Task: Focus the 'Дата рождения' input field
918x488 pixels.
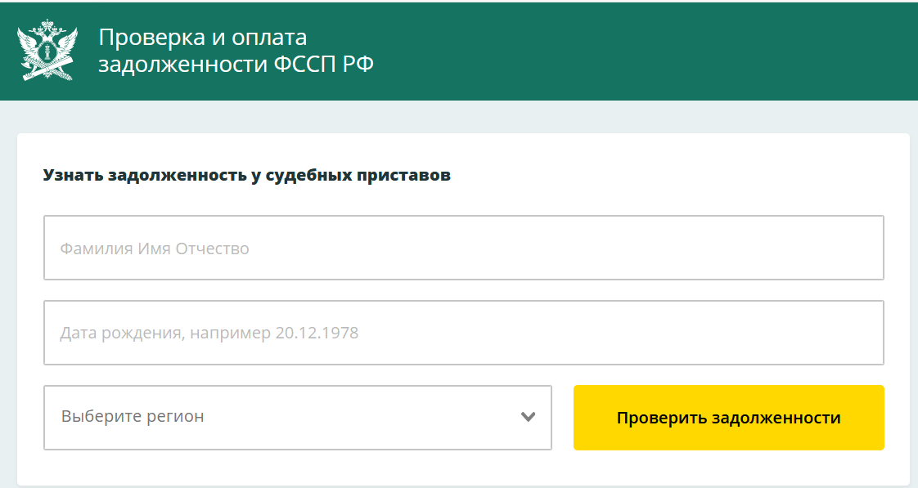Action: pos(464,333)
